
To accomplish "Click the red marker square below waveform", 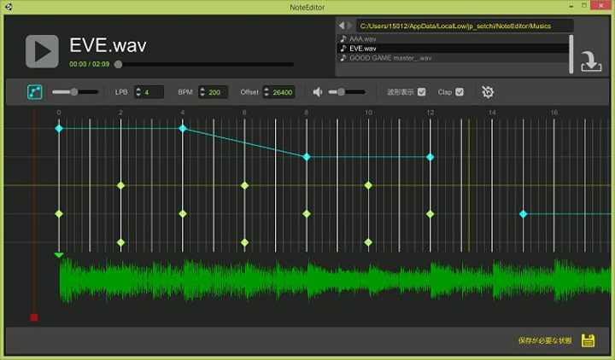I will click(x=34, y=317).
